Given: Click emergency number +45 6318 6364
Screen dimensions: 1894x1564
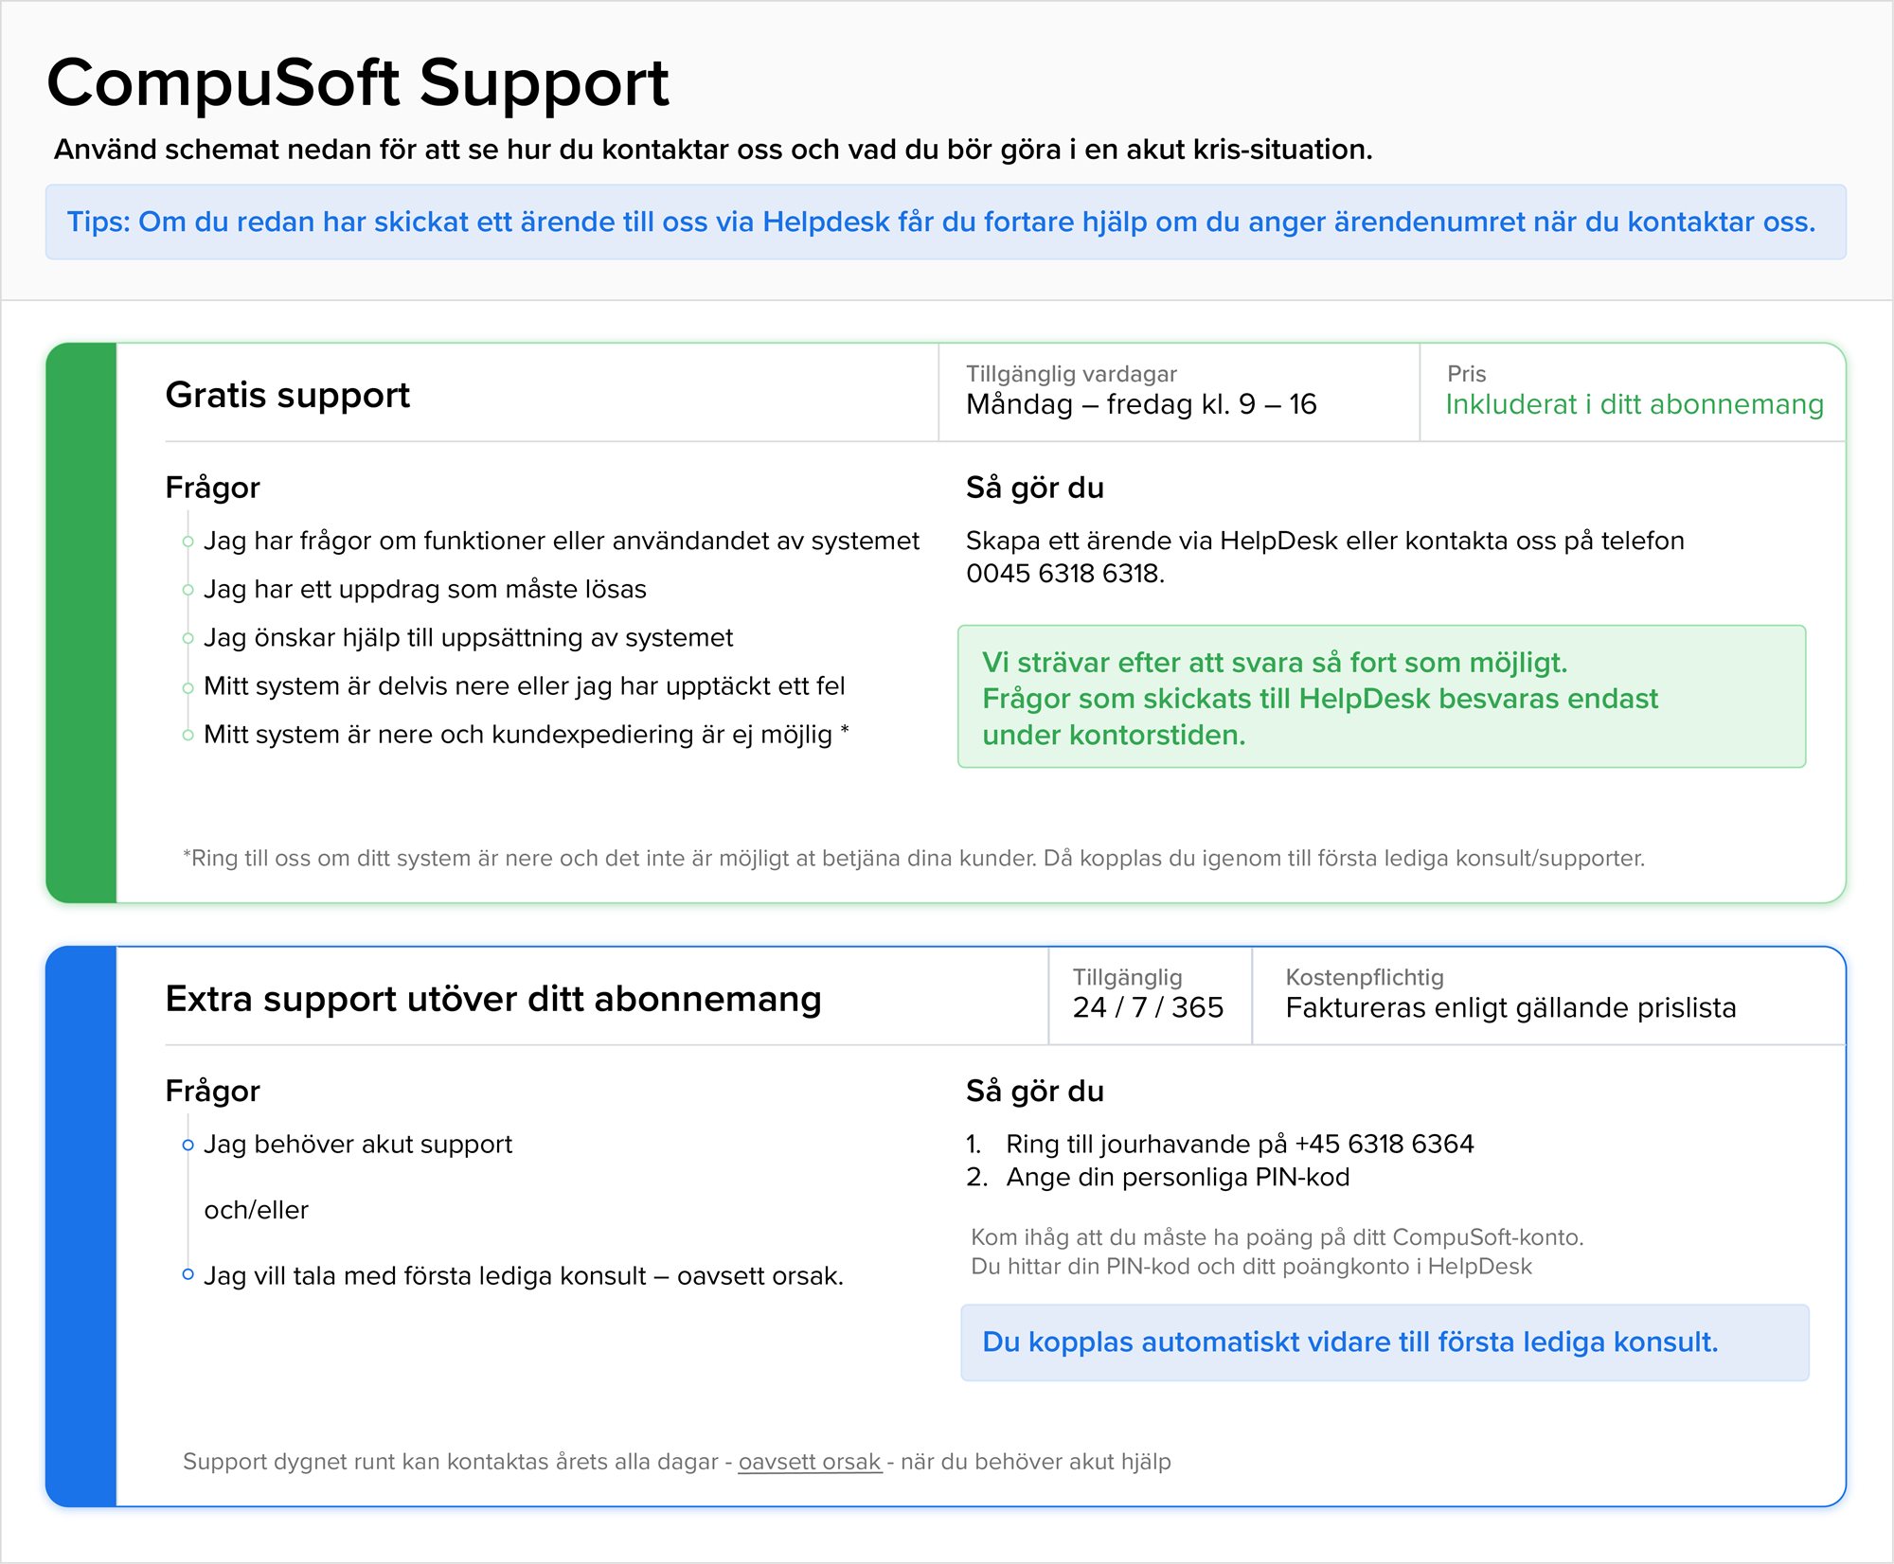Looking at the screenshot, I should coord(1385,1144).
